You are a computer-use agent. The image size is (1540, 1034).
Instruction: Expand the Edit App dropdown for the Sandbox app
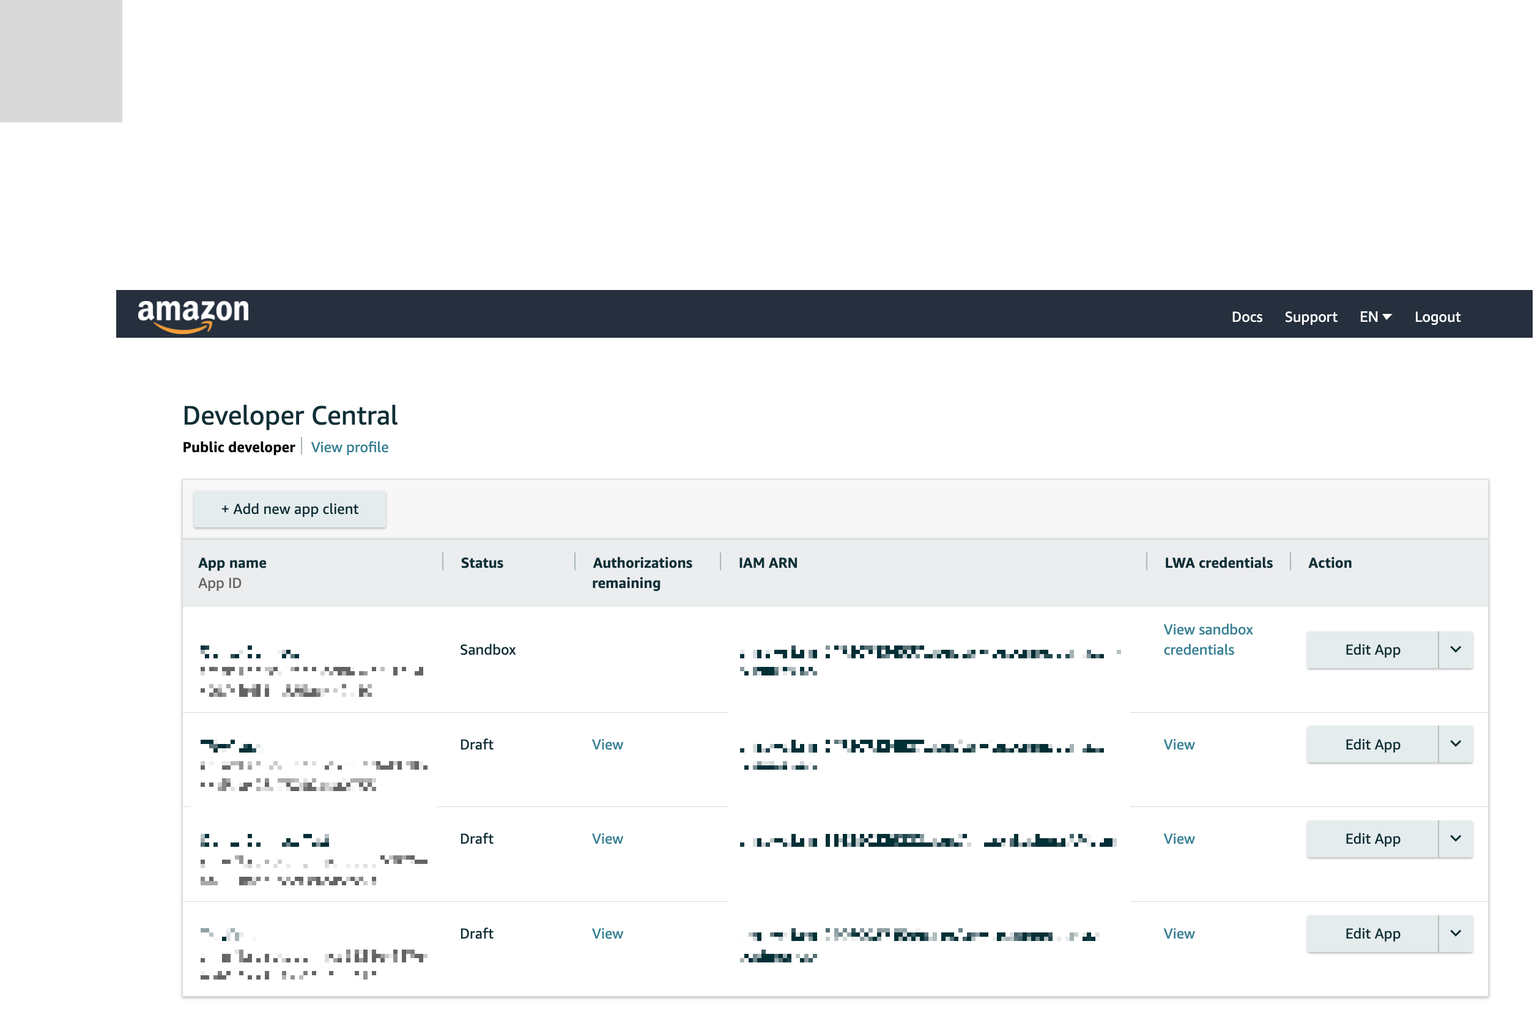tap(1455, 650)
